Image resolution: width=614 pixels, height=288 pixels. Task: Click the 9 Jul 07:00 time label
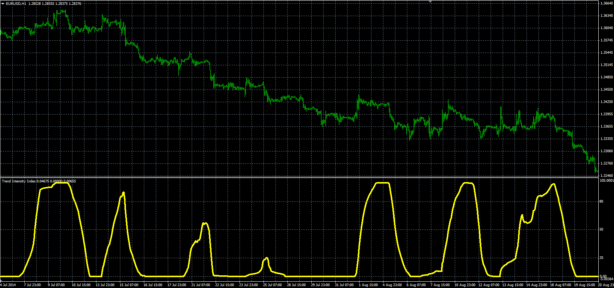coord(56,285)
